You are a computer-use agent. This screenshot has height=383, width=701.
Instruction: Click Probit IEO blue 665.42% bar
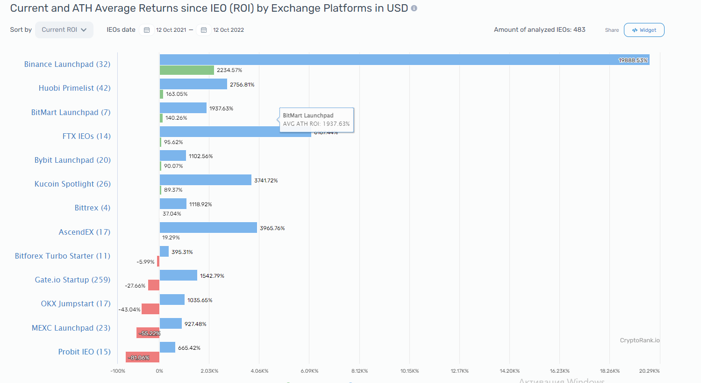[x=167, y=347]
